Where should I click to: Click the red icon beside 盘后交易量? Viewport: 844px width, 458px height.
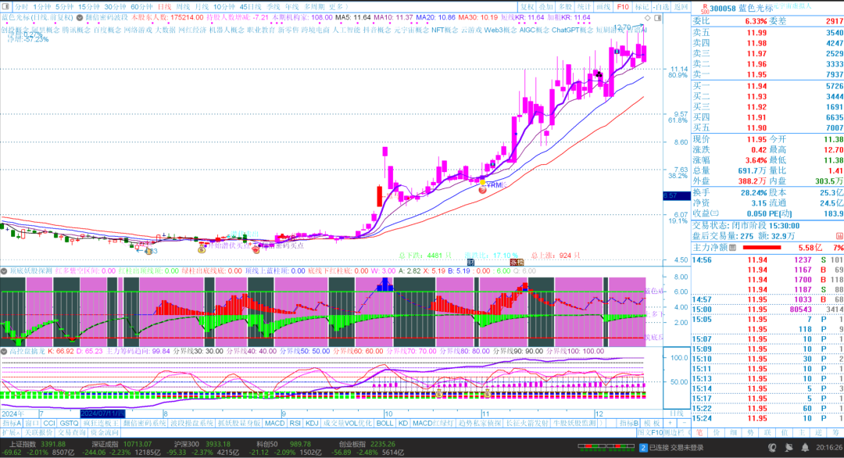(x=839, y=236)
